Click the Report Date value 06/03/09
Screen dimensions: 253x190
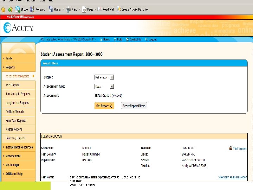(87, 160)
